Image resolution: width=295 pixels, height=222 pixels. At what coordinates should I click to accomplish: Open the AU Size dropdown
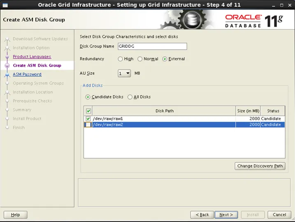pyautogui.click(x=124, y=74)
